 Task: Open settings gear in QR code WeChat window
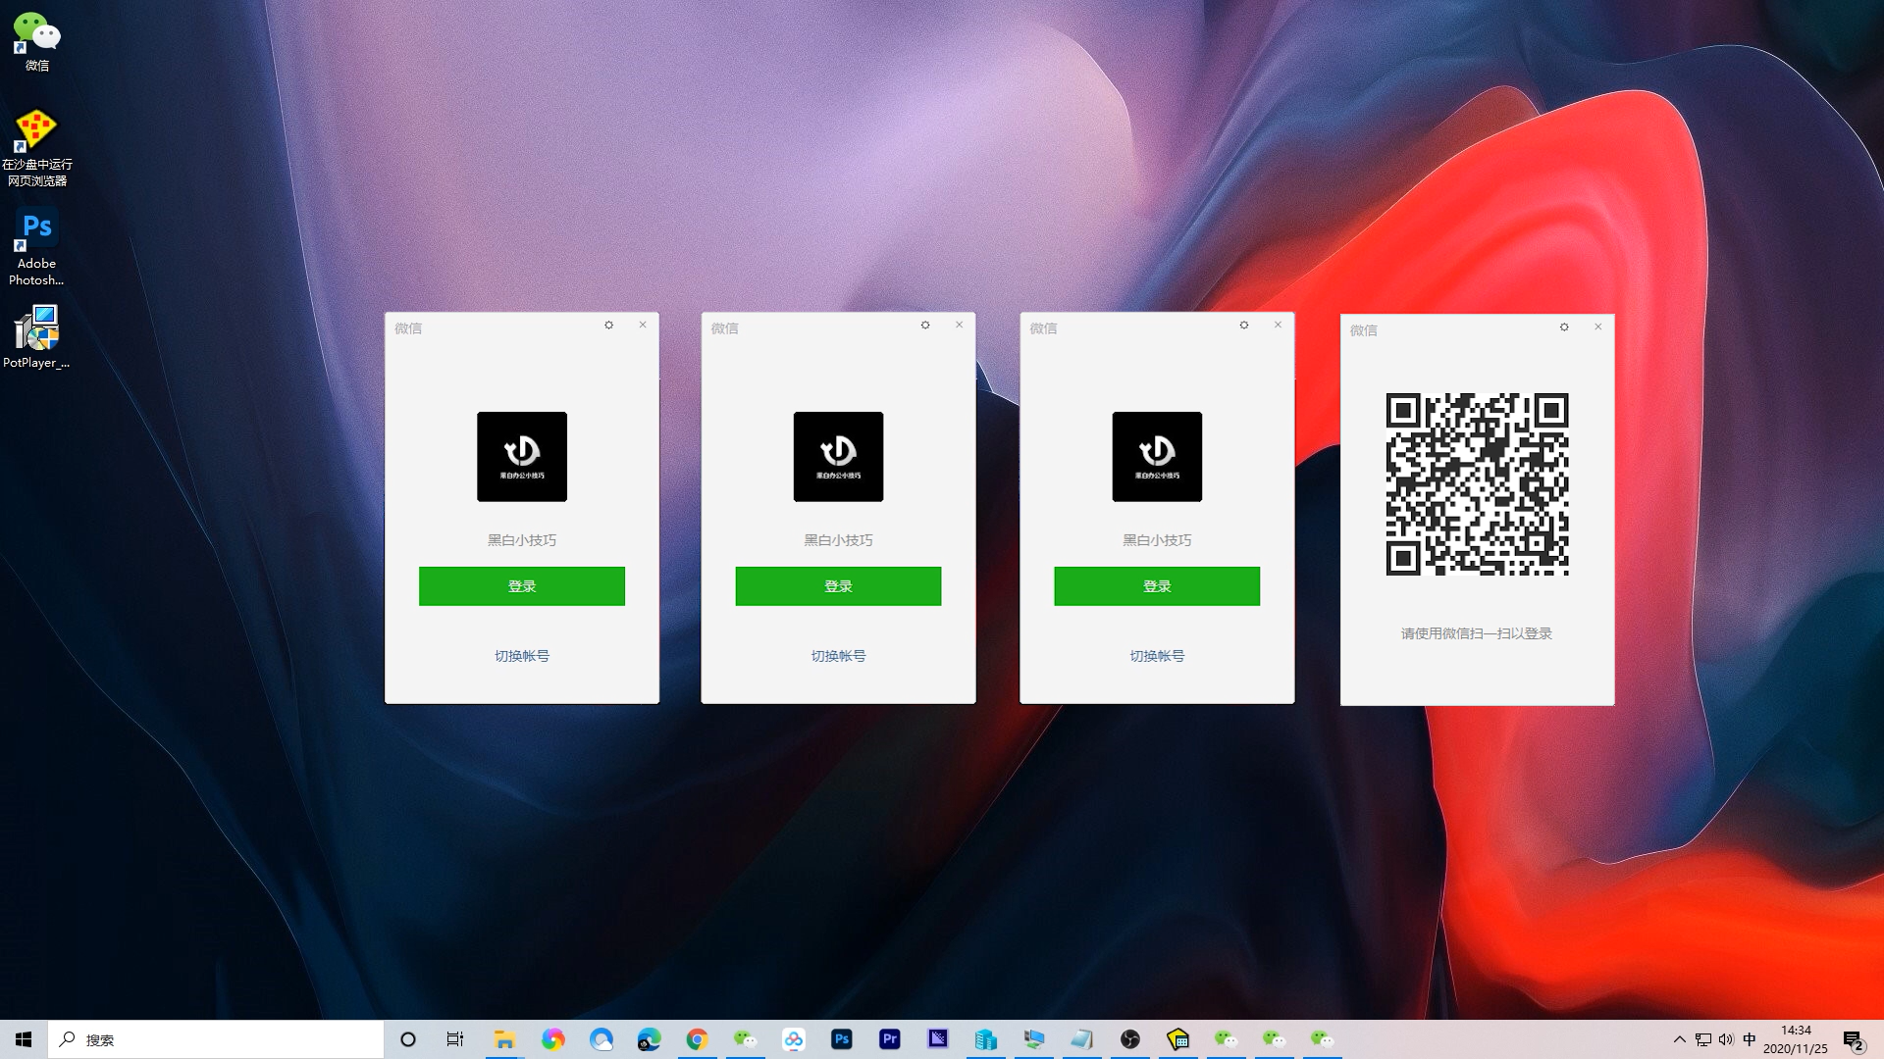point(1564,328)
